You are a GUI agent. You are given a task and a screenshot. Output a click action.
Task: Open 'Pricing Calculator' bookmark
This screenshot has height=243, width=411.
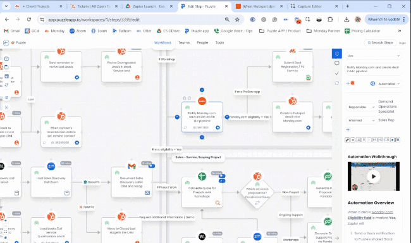362,31
